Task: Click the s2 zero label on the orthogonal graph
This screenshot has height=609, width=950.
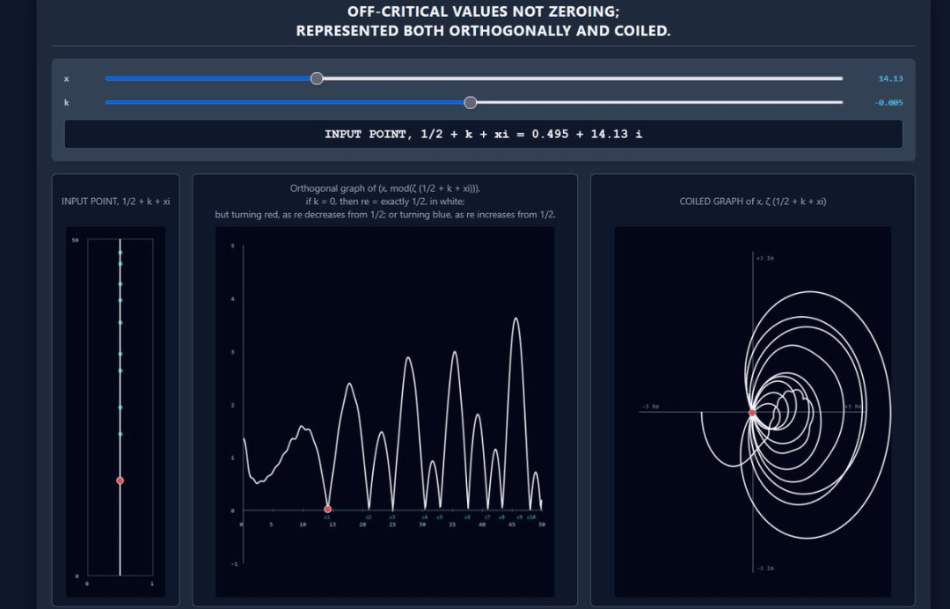Action: click(368, 517)
